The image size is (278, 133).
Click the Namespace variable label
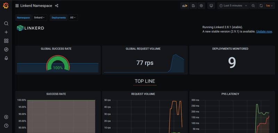[23, 17]
